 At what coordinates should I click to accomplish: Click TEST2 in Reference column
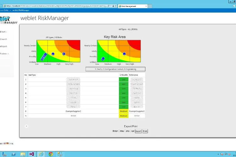tap(137, 116)
